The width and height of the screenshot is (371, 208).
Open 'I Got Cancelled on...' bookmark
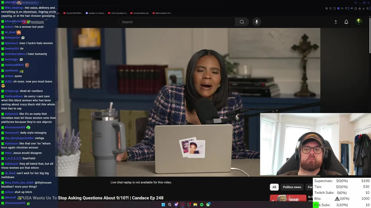click(x=117, y=13)
